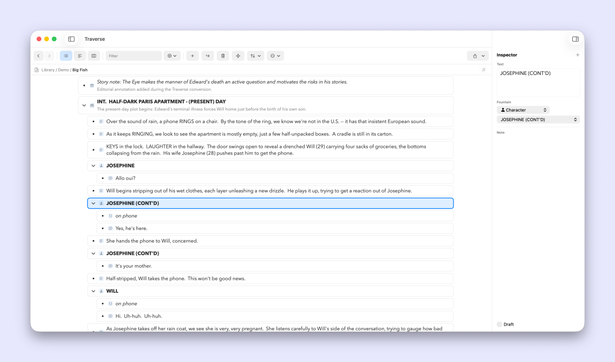The width and height of the screenshot is (615, 362).
Task: Select the 'Over the sound of rain' action text
Action: click(x=266, y=121)
